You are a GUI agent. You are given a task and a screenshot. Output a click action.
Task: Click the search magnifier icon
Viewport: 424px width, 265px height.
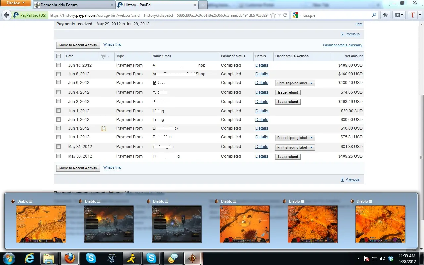(374, 15)
